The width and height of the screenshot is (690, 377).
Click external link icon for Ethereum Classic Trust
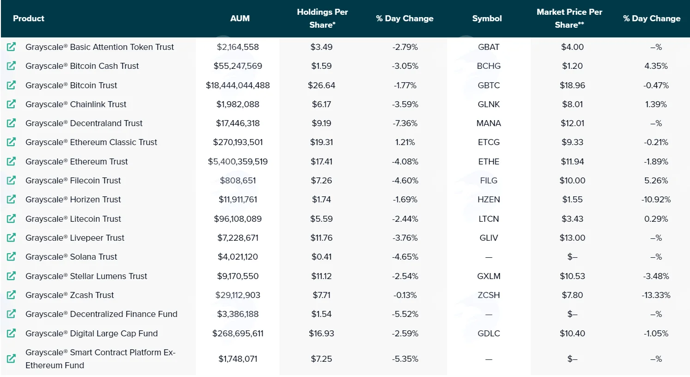tap(12, 142)
